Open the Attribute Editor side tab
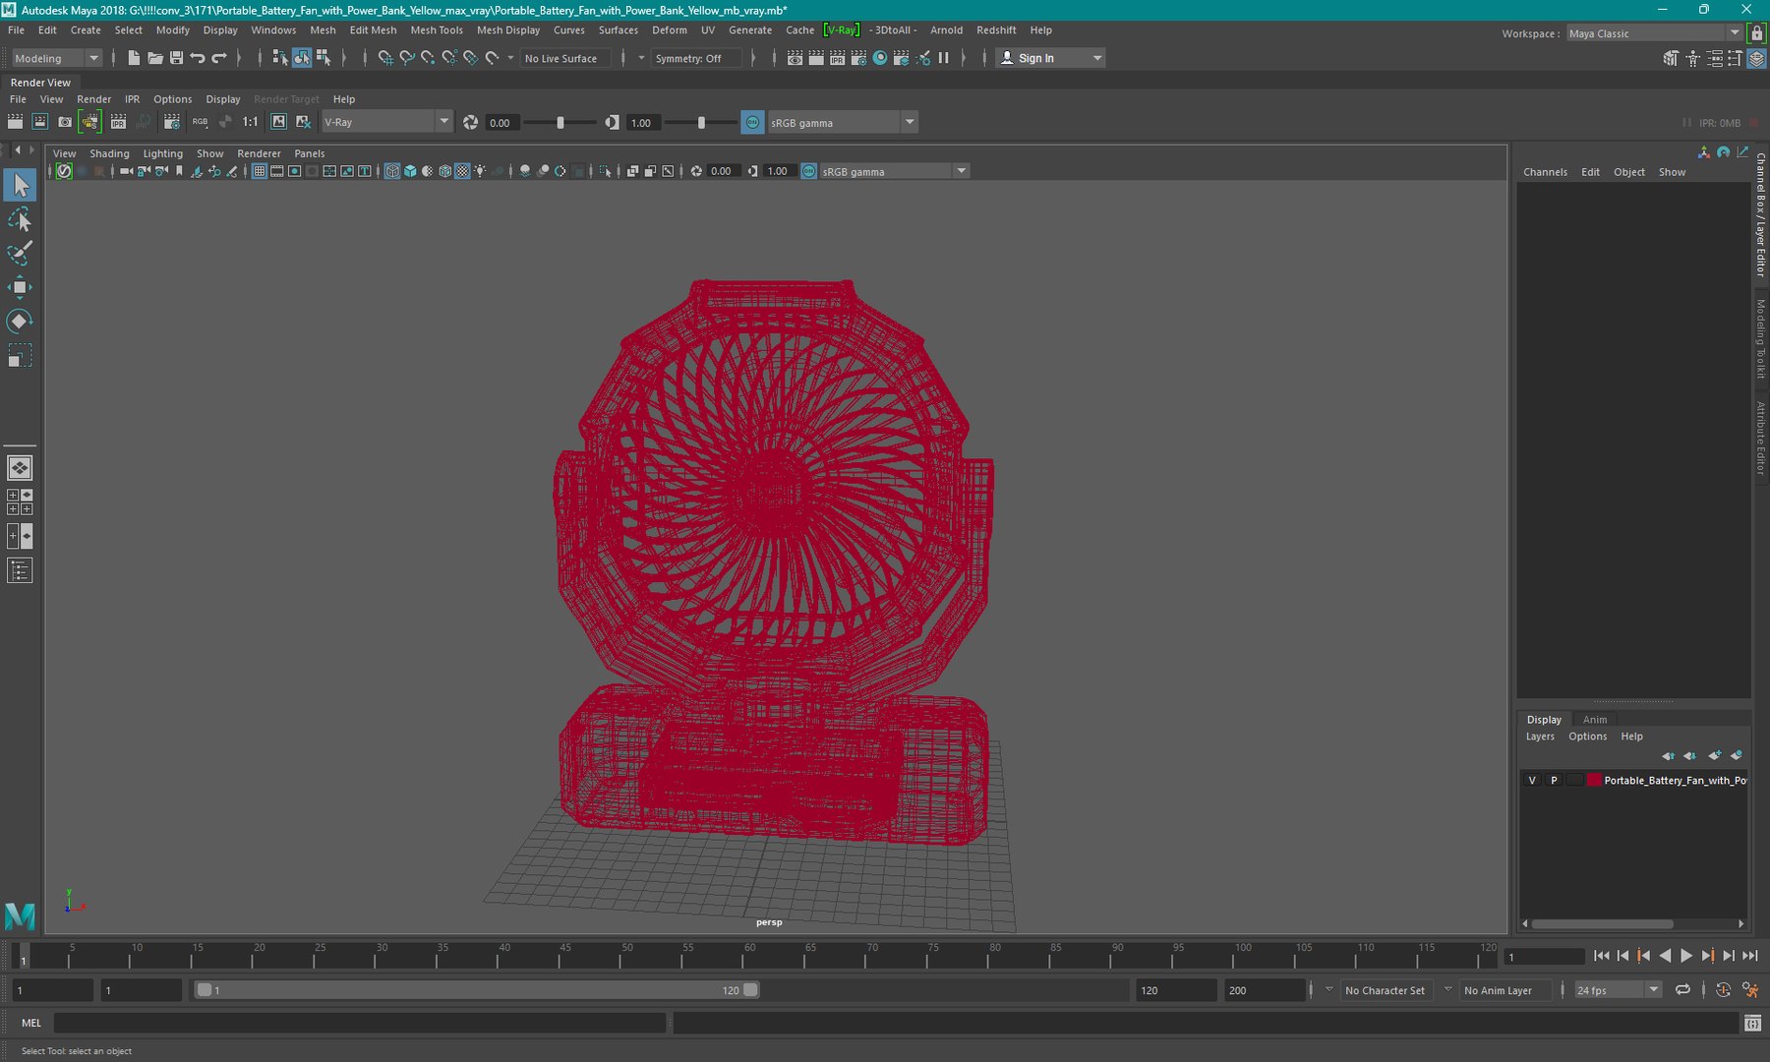 coord(1761,439)
